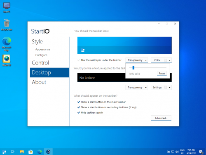
Task: Open the notification center icon
Action: [x=201, y=152]
